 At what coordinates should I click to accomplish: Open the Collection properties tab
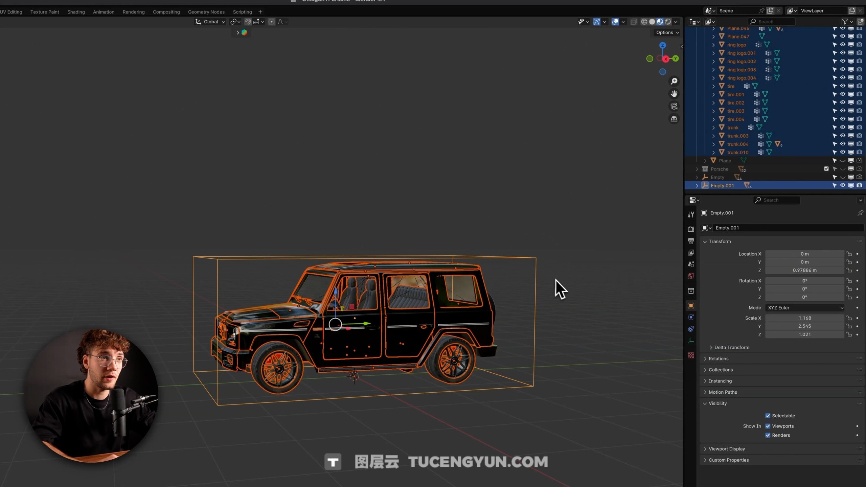pos(691,291)
